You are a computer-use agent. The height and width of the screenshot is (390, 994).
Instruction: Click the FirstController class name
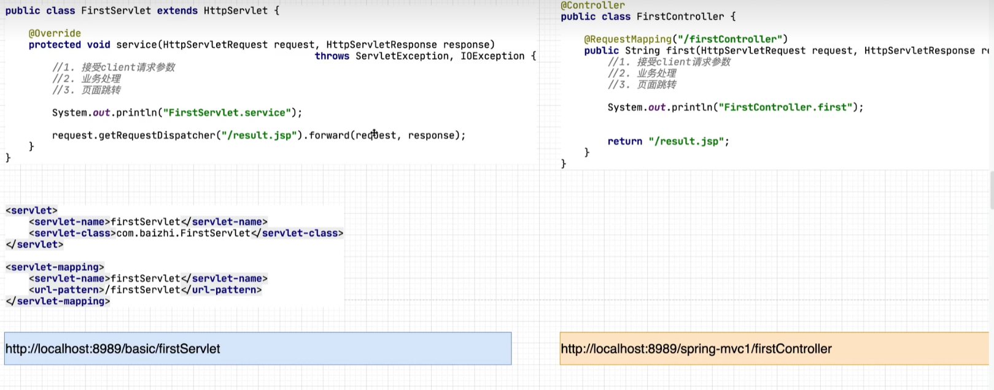pyautogui.click(x=680, y=17)
